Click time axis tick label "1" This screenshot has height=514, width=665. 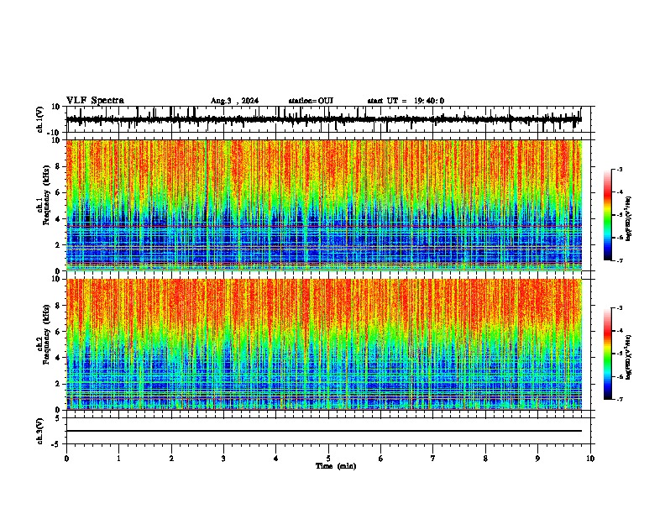118,459
